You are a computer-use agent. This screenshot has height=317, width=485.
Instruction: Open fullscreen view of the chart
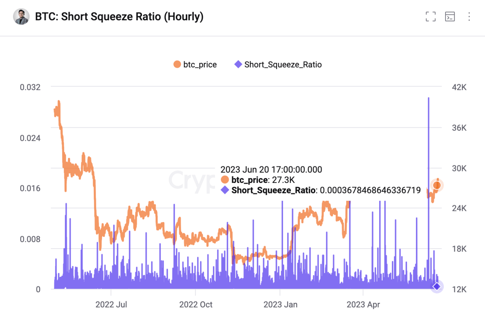point(431,17)
